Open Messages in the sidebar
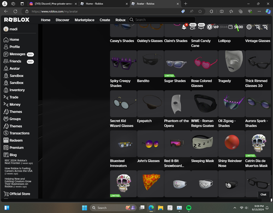Viewport: 273px width, 213px height. click(x=19, y=54)
